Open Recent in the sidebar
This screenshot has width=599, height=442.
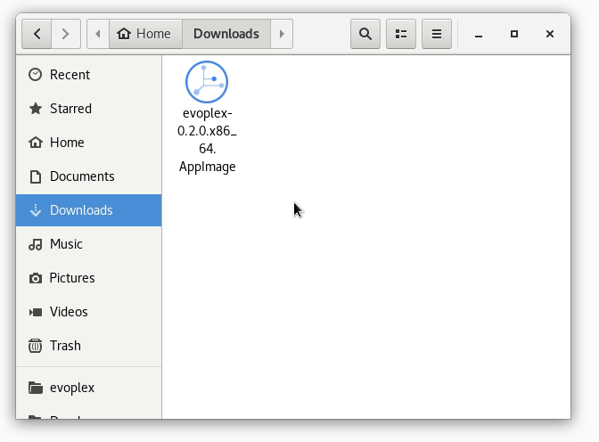(88, 75)
